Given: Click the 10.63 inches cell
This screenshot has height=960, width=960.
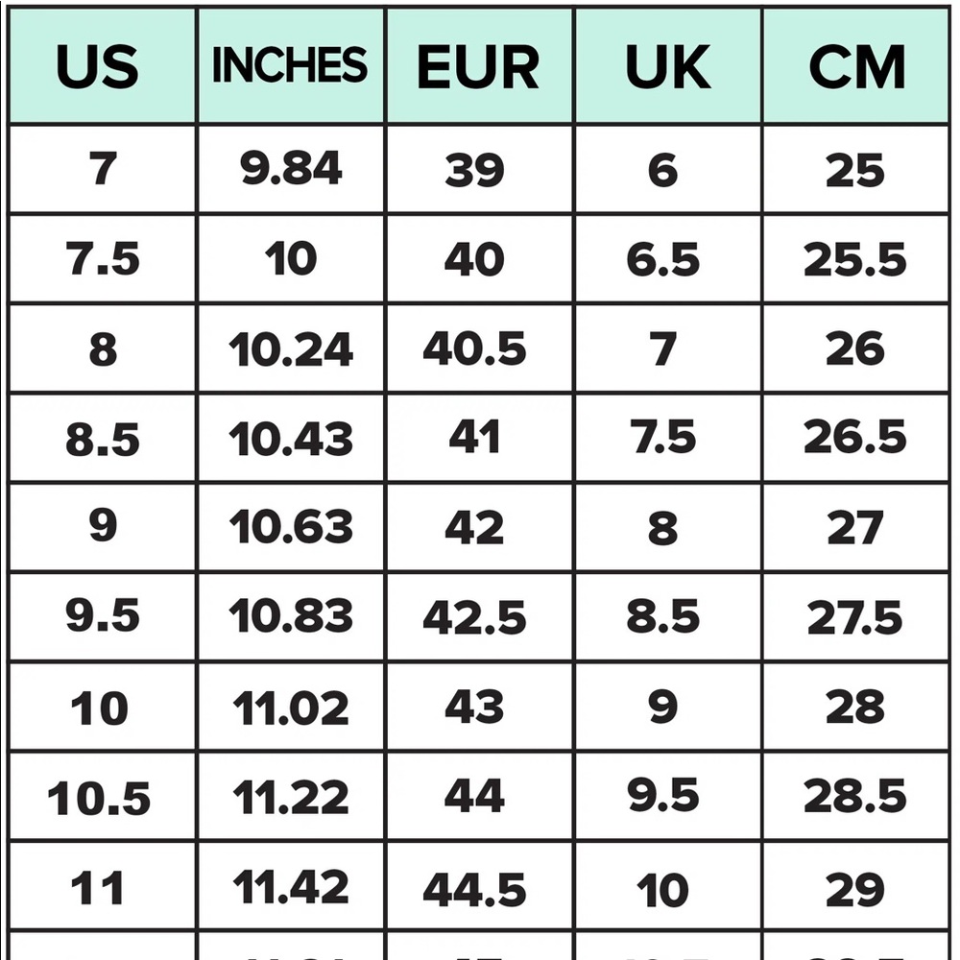Looking at the screenshot, I should point(290,528).
